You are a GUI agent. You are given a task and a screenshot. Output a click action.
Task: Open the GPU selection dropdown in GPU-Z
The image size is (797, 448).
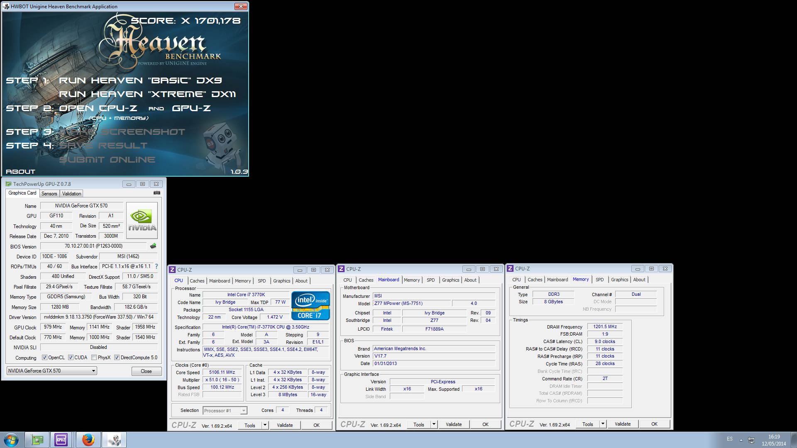click(52, 371)
